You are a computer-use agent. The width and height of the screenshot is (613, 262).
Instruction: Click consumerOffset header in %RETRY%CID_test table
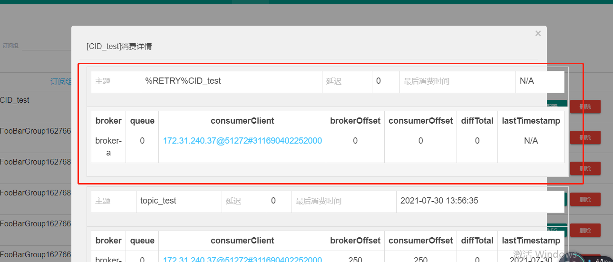pos(420,121)
